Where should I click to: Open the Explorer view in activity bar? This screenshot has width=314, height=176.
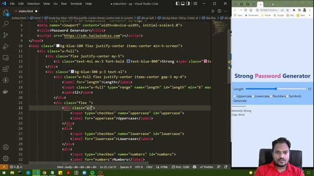coord(5,13)
